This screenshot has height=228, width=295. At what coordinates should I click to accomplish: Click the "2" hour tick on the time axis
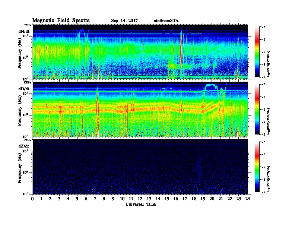click(50, 199)
